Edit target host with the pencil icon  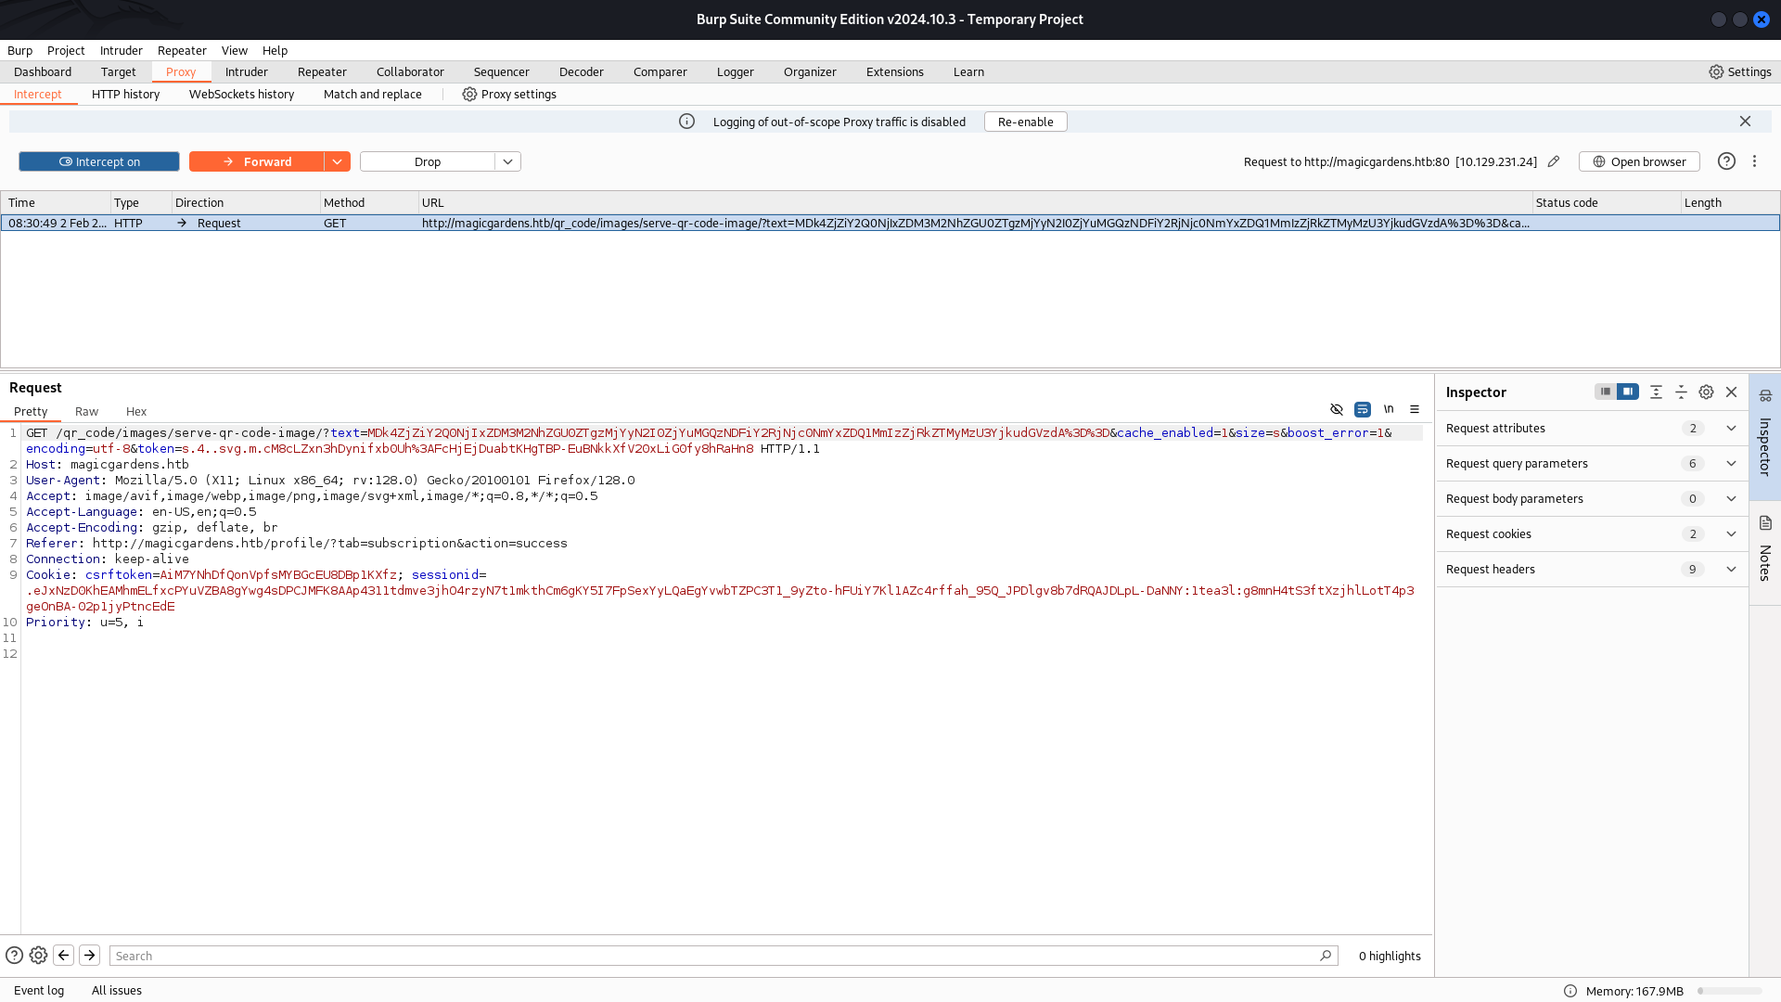1554,161
